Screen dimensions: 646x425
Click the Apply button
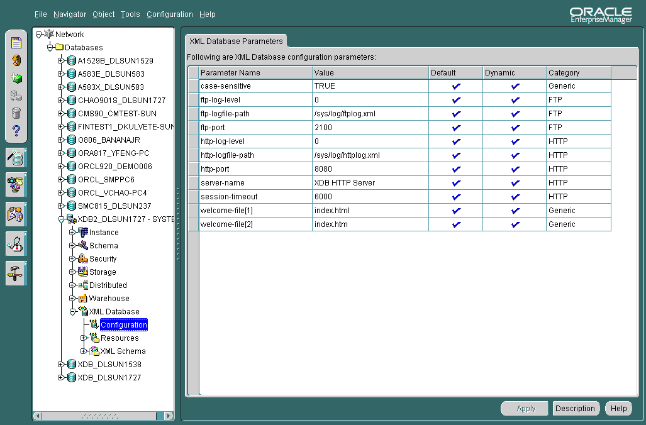524,408
